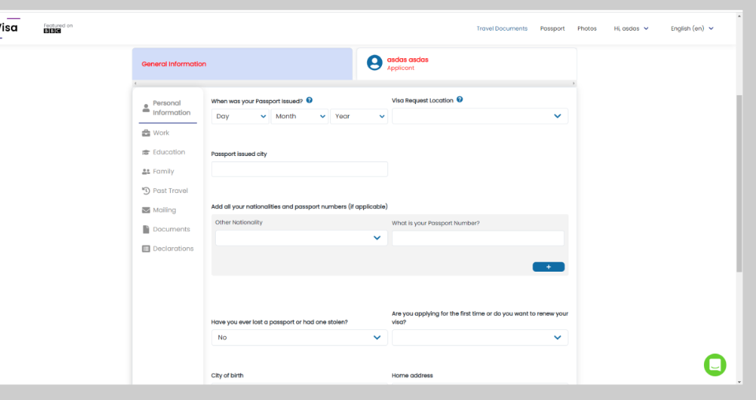This screenshot has width=756, height=400.
Task: Open the Year dropdown
Action: [x=359, y=117]
